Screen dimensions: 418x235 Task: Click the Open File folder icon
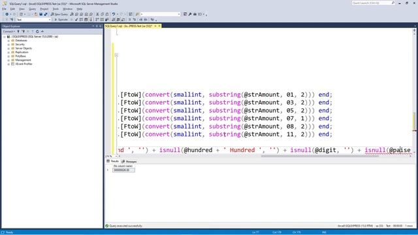[x=36, y=14]
